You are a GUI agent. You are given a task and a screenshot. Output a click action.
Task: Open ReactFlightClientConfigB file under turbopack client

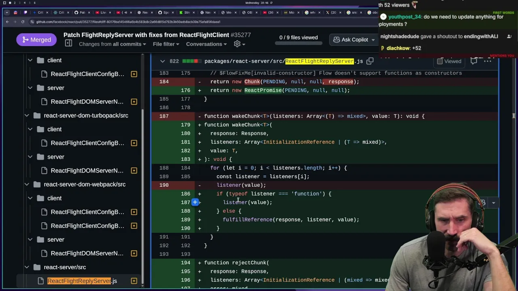pyautogui.click(x=87, y=143)
